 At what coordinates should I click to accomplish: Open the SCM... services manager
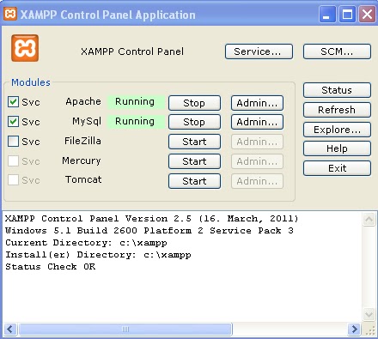point(337,51)
